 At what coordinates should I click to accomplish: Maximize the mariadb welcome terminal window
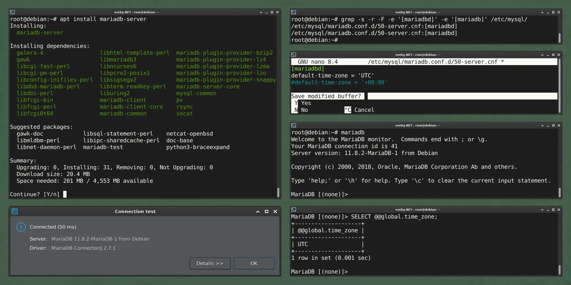click(x=553, y=125)
